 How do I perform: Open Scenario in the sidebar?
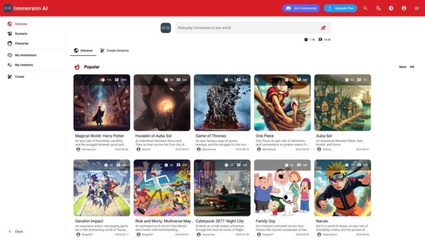click(34, 34)
